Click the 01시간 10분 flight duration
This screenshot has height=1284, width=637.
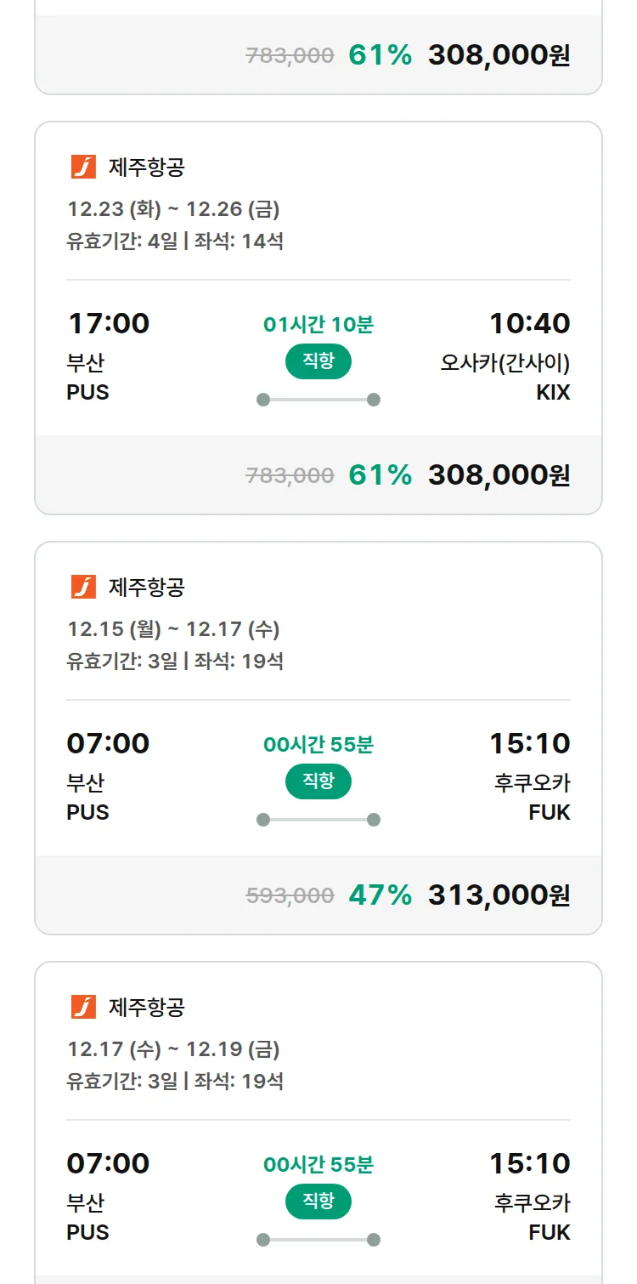pos(318,325)
